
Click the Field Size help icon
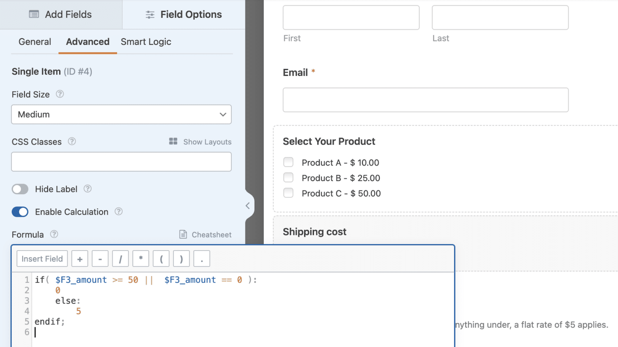point(60,94)
